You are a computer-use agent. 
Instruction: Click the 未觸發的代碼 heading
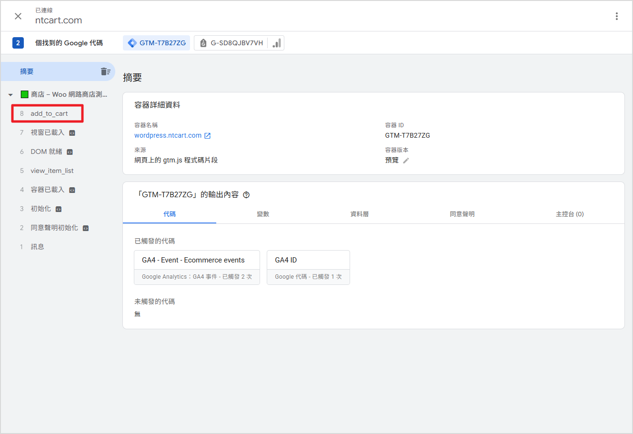(x=155, y=302)
